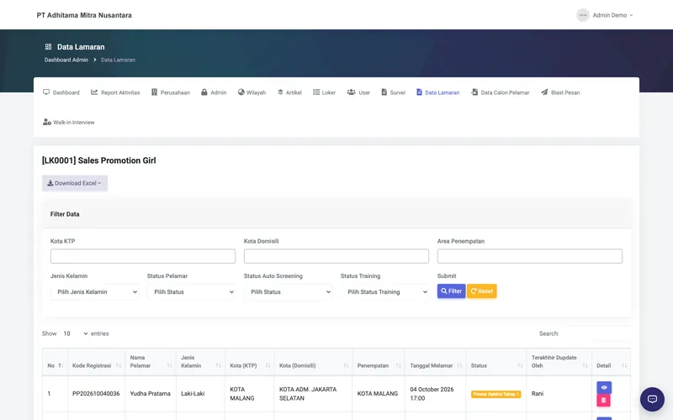The width and height of the screenshot is (673, 420).
Task: Click Dashboard Admin breadcrumb link
Action: coord(66,60)
